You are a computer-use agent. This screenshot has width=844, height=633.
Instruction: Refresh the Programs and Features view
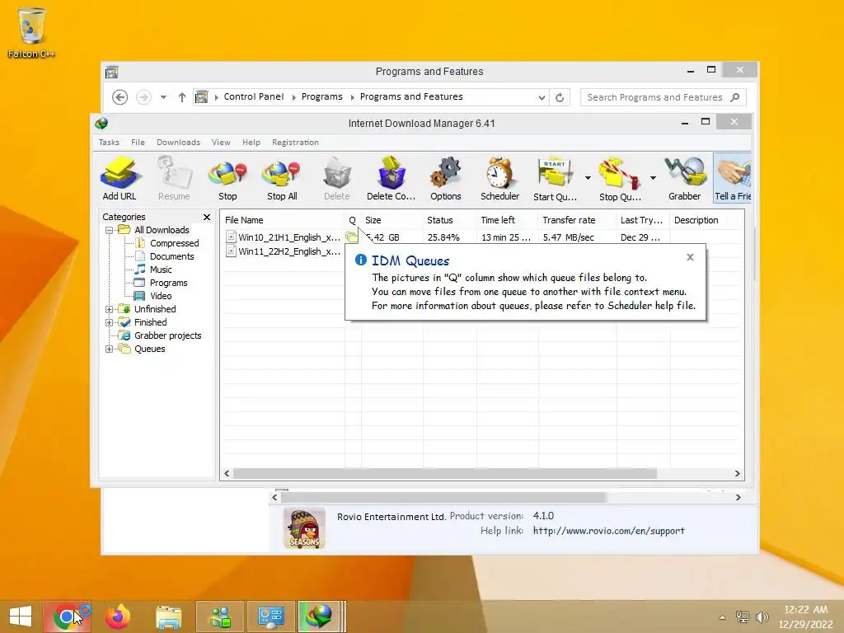point(560,97)
